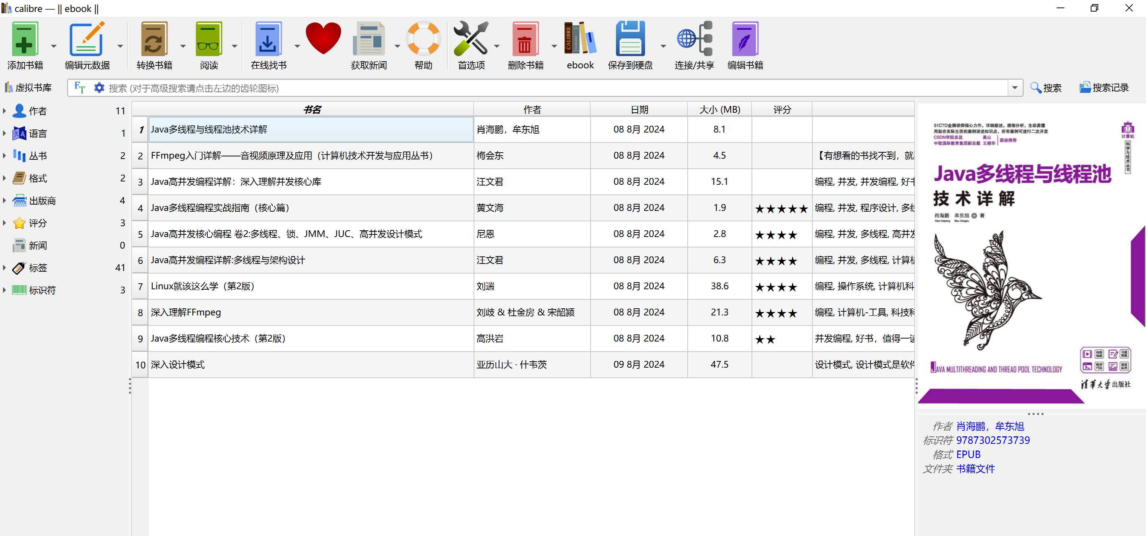Click Save to Disk (保存到硬盘) icon
1146x536 pixels.
(631, 39)
